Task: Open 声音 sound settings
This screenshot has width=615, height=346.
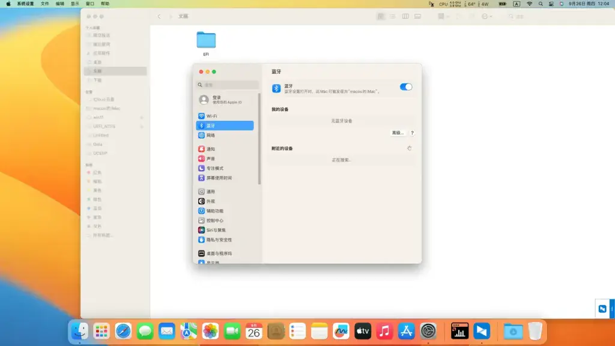Action: click(225, 159)
